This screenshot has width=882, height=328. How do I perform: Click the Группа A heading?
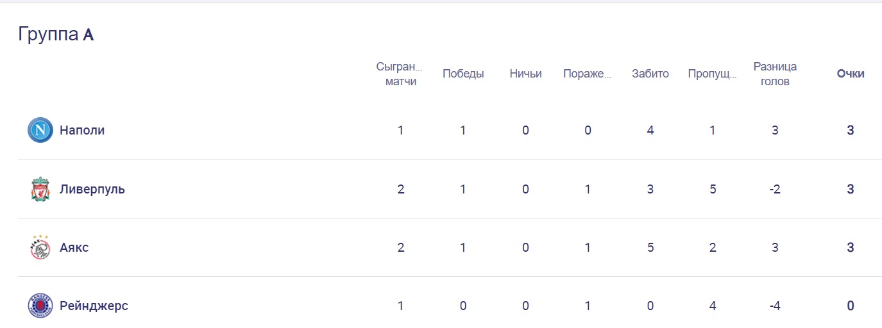pos(56,35)
